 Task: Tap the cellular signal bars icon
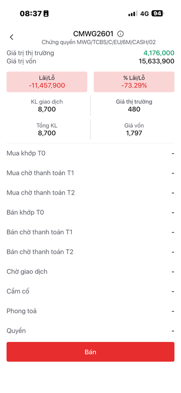click(x=132, y=14)
